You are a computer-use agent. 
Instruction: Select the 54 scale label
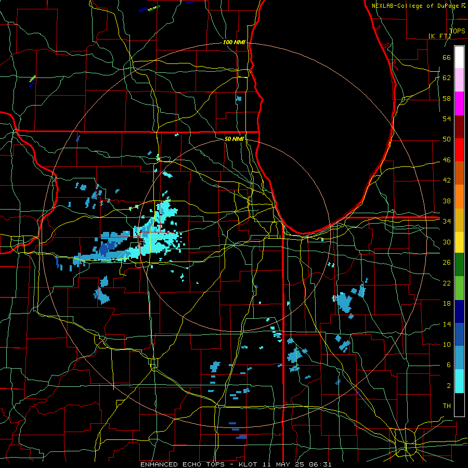click(447, 119)
